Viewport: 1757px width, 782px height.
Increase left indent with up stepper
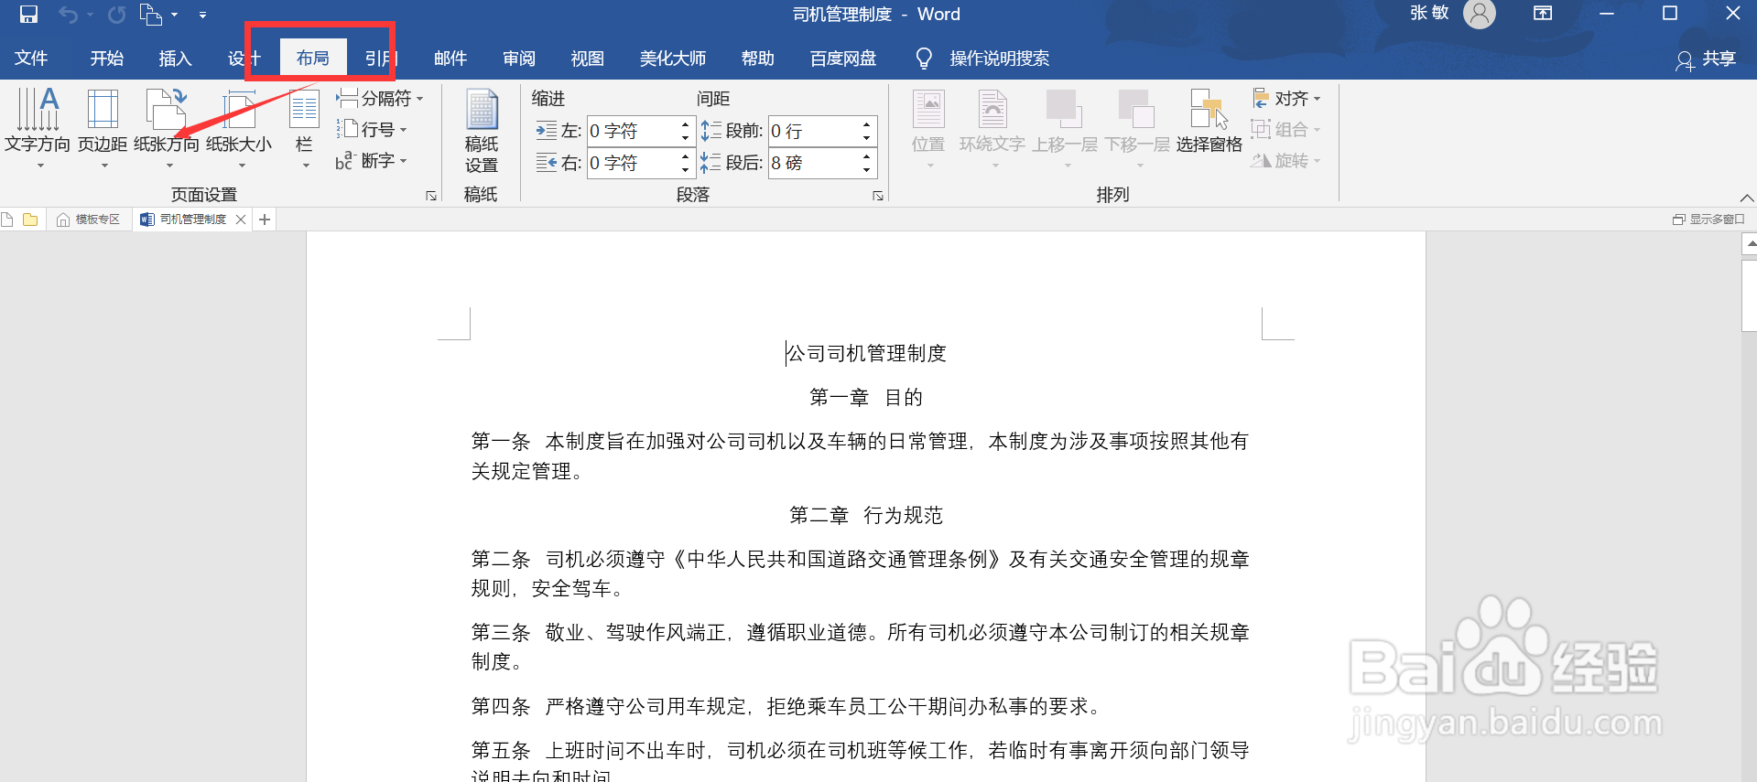click(x=685, y=124)
